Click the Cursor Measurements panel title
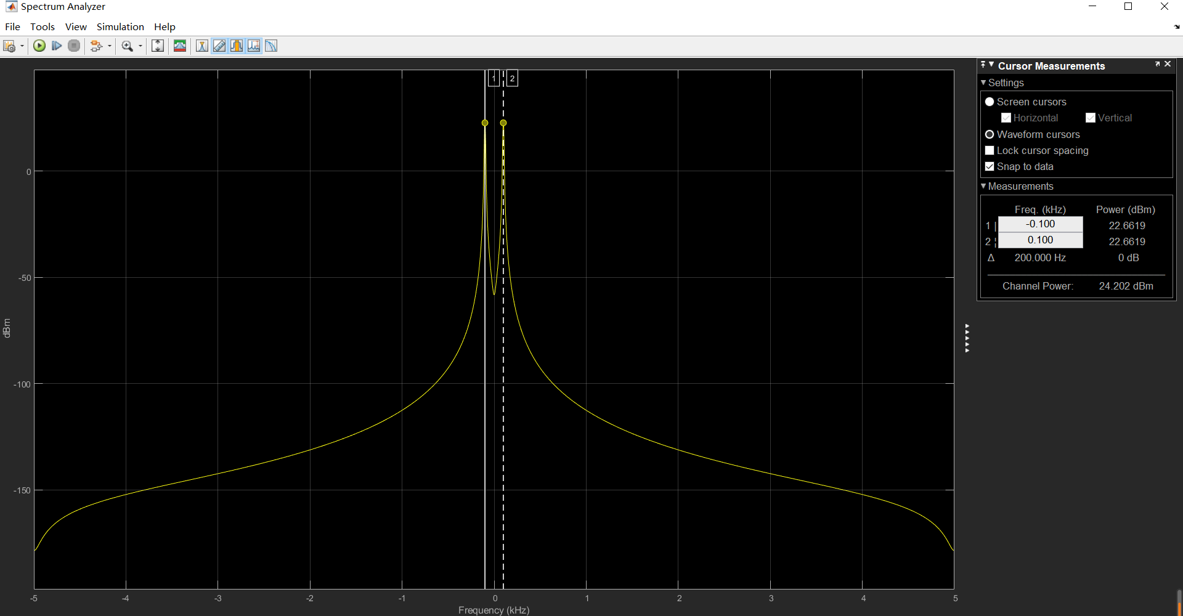The width and height of the screenshot is (1183, 616). pyautogui.click(x=1051, y=66)
